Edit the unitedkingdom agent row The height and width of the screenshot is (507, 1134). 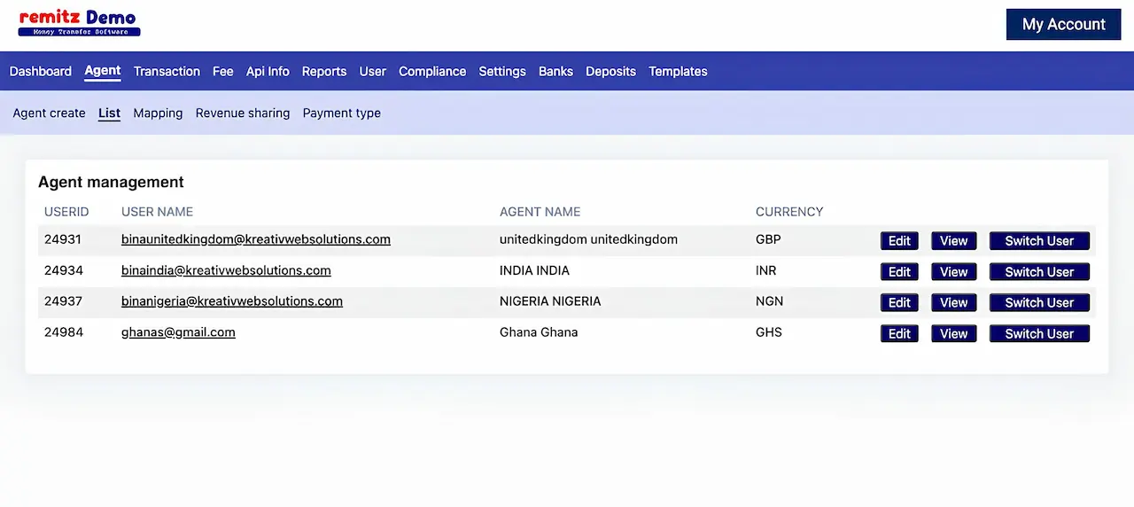(899, 241)
